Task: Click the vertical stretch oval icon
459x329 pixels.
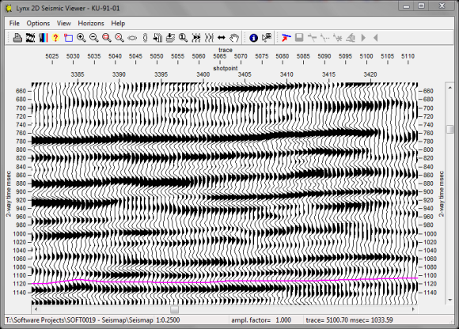Action: coord(145,38)
